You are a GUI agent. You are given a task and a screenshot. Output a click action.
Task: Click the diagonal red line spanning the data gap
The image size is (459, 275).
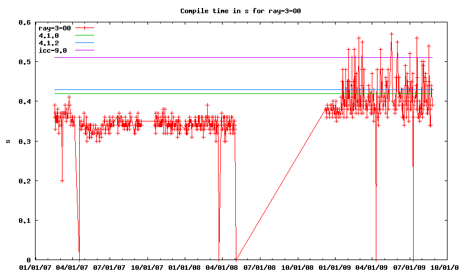pos(281,183)
